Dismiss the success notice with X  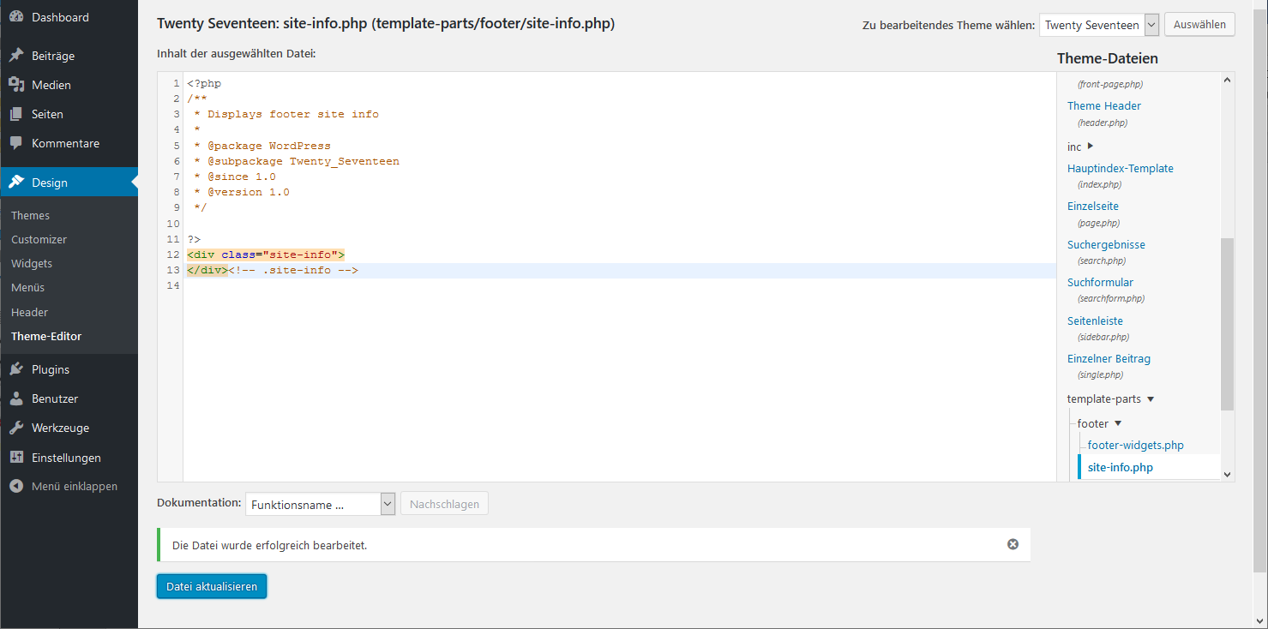pos(1013,544)
